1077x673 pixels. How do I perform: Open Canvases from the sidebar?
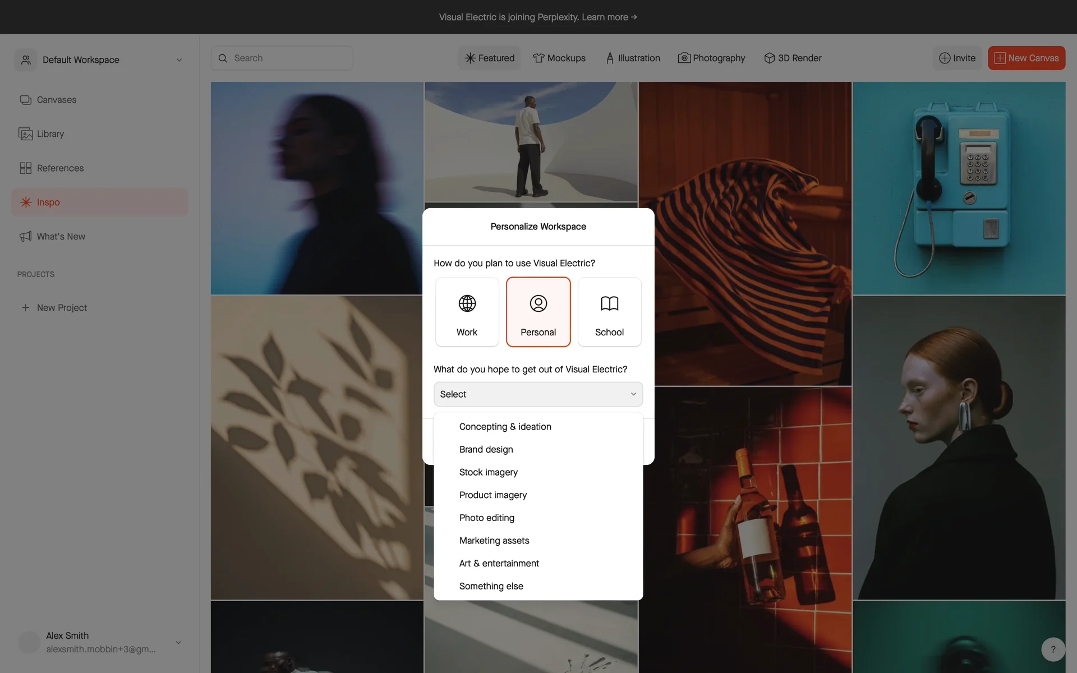(56, 100)
